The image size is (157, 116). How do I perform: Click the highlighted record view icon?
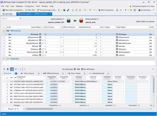pos(12,69)
